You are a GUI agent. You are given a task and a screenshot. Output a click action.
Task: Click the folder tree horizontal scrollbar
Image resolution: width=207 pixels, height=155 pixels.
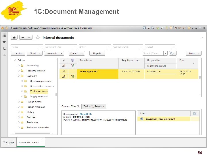coord(32,133)
